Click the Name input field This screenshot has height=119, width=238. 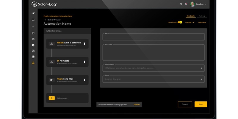pos(154,37)
